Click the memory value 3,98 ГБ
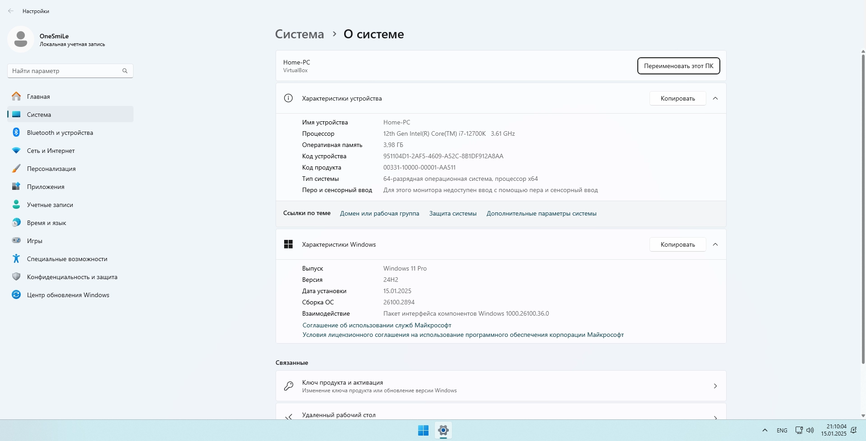This screenshot has height=441, width=866. tap(393, 145)
